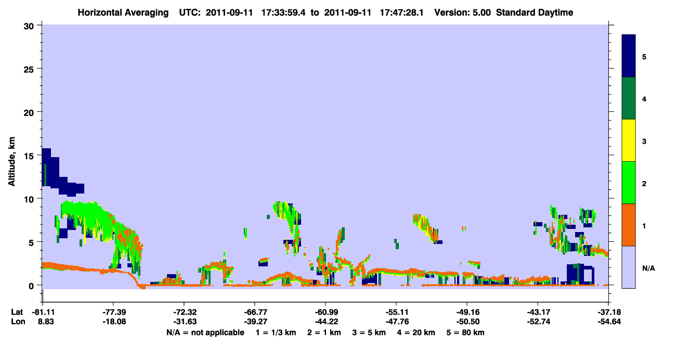This screenshot has width=676, height=347.
Task: Click the yellow colorbar segment labeled 3
Action: (x=629, y=140)
